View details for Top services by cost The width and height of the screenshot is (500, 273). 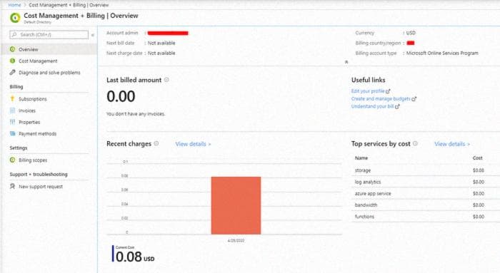pos(452,144)
